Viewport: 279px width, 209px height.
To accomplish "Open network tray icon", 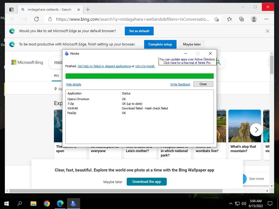I will (x=237, y=204).
